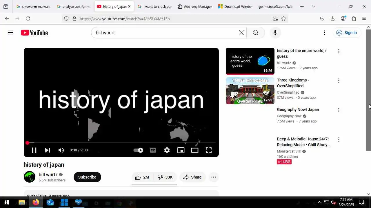Enter full screen mode

coord(209,150)
